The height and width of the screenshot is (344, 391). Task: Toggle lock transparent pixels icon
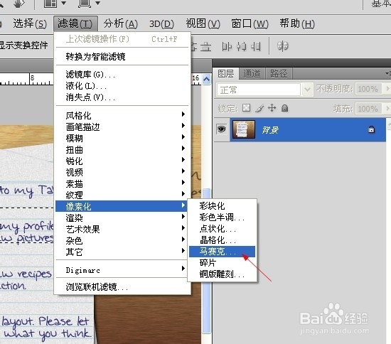pyautogui.click(x=247, y=108)
